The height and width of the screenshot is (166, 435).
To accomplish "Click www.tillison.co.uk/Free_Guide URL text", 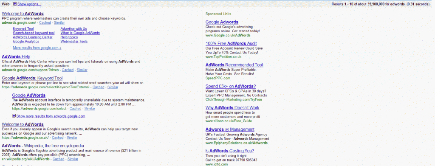I will [x=229, y=121].
